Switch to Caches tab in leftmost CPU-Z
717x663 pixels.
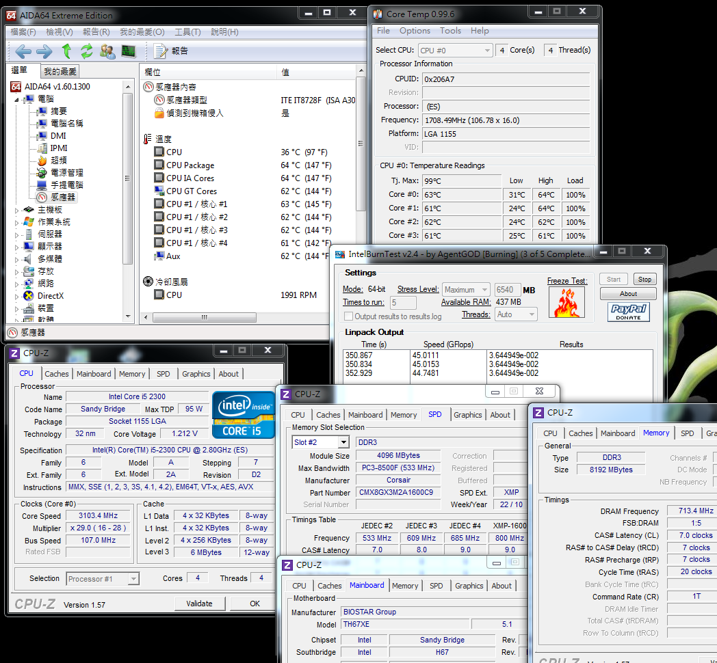pos(57,374)
